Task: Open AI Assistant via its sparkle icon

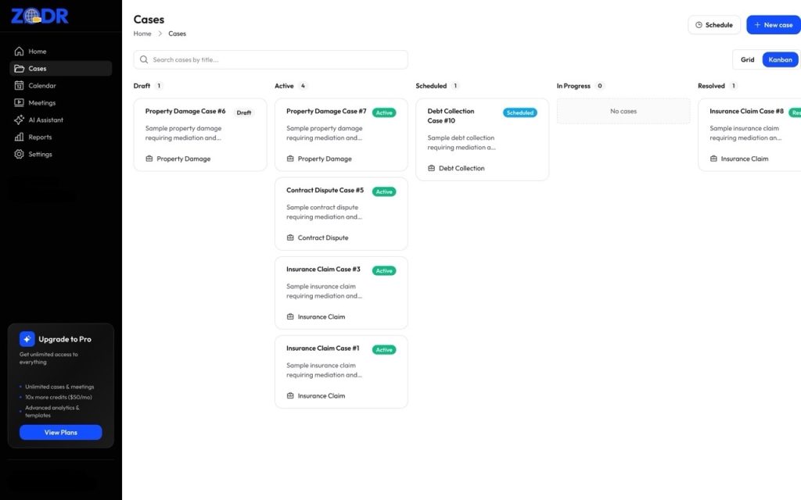Action: (20, 120)
